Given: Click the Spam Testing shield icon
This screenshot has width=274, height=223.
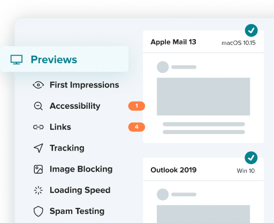Looking at the screenshot, I should click(38, 211).
